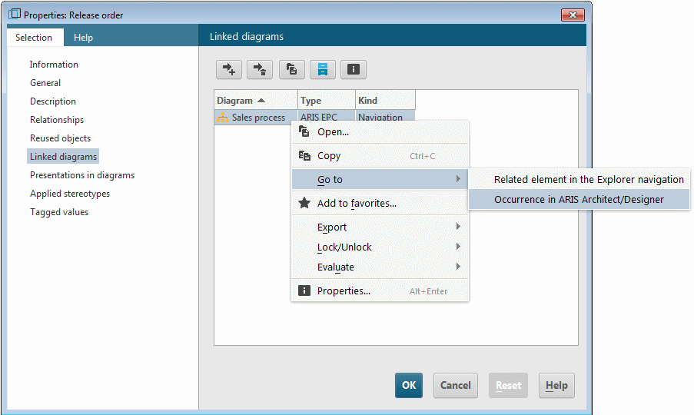Expand the Go to submenu arrow

coord(458,179)
